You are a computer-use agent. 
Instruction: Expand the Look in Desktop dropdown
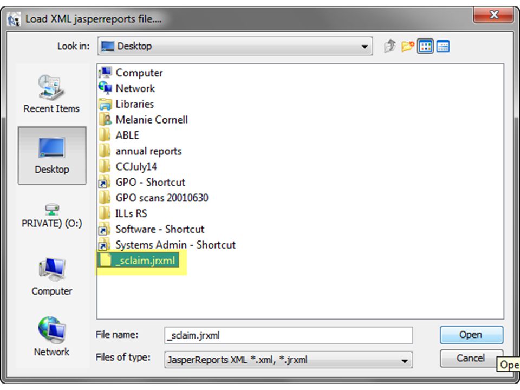pyautogui.click(x=365, y=46)
